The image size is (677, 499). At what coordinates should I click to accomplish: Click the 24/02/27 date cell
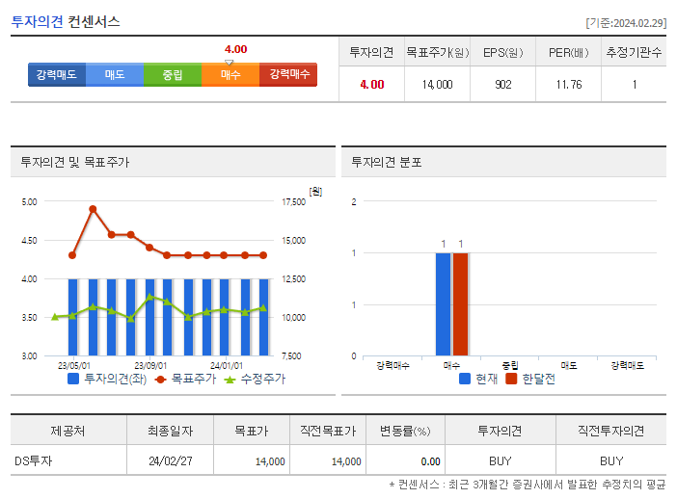(170, 461)
